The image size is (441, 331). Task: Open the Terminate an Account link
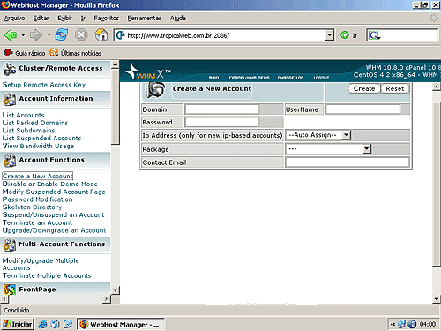pos(37,222)
